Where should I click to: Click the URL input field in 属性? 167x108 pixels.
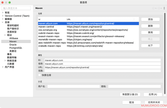pyautogui.click(x=103, y=67)
